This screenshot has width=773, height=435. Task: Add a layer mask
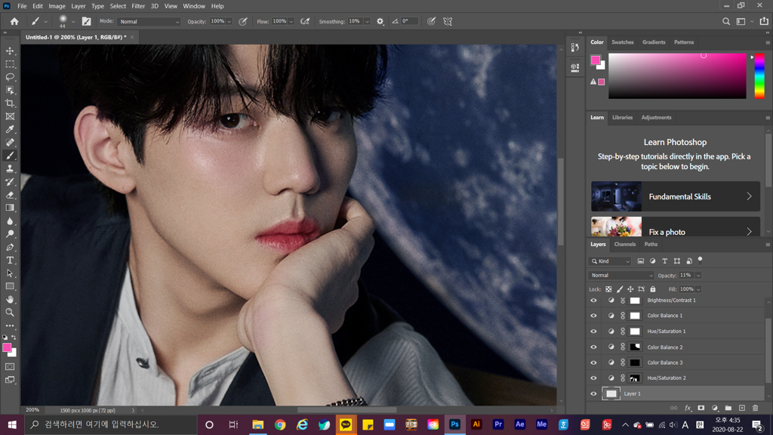coord(701,408)
